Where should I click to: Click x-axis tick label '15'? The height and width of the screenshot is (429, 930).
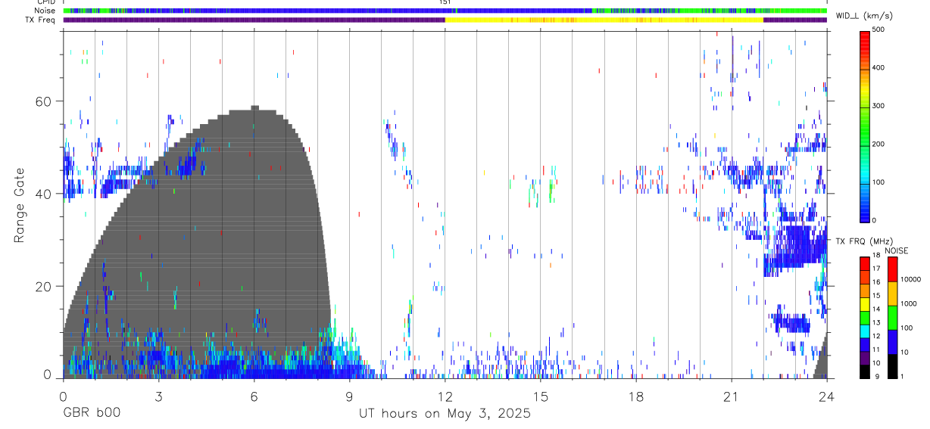point(540,396)
